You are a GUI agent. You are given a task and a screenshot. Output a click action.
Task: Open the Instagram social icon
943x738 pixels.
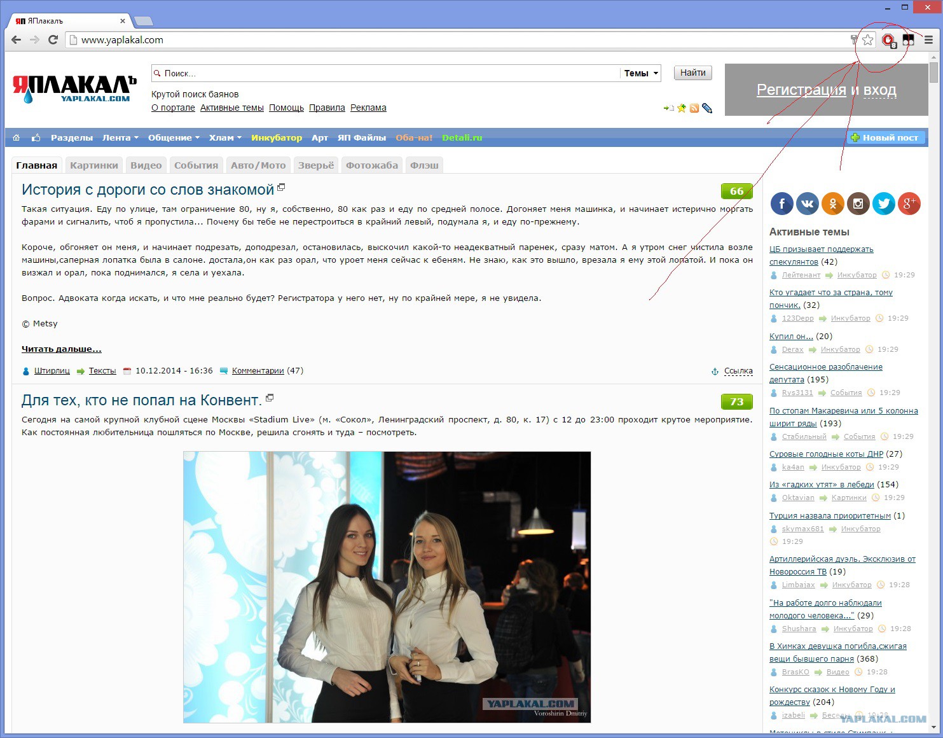click(858, 204)
